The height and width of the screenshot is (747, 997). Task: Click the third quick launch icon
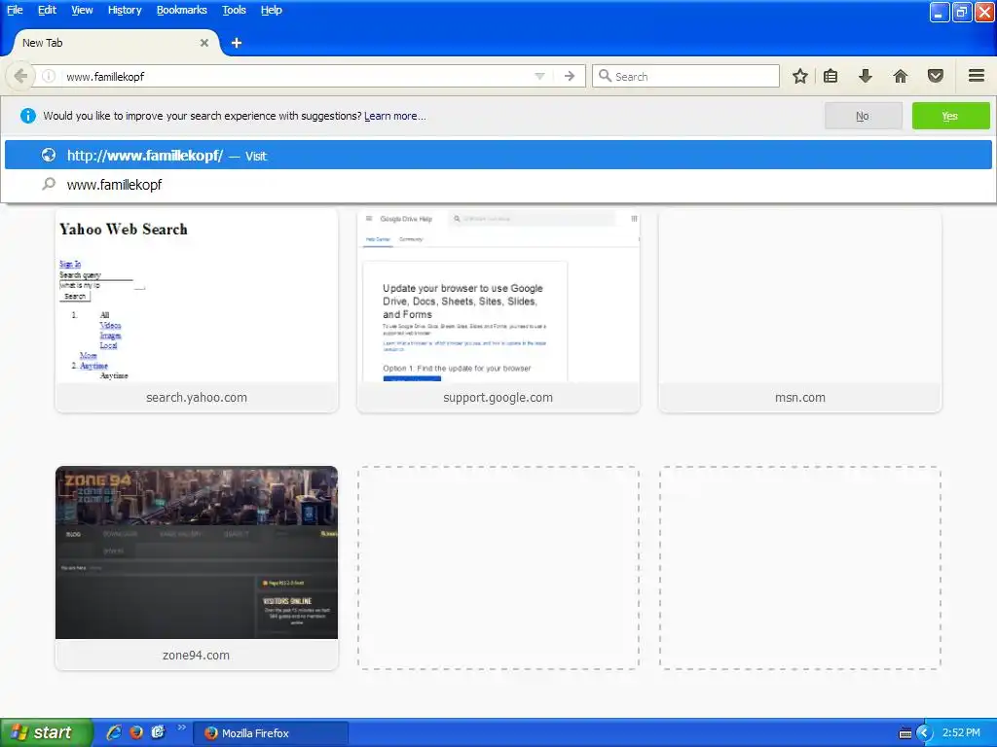159,733
